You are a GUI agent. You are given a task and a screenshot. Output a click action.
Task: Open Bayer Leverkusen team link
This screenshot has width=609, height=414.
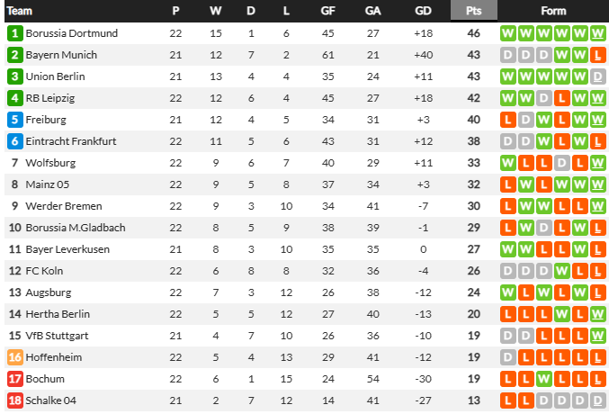67,249
